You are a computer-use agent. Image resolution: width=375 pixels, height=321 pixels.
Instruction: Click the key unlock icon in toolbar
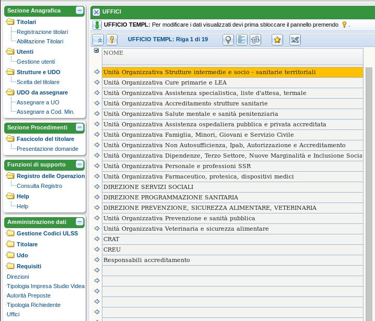(x=112, y=40)
